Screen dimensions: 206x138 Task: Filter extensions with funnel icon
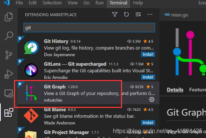[x=115, y=14]
